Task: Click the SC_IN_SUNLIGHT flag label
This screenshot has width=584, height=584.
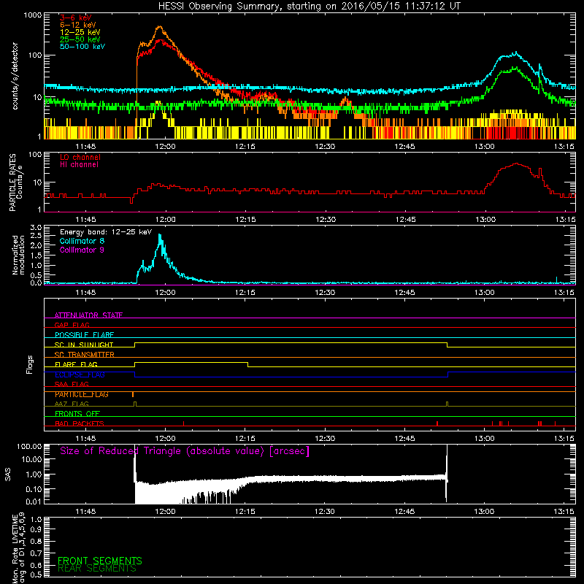Action: (x=84, y=345)
